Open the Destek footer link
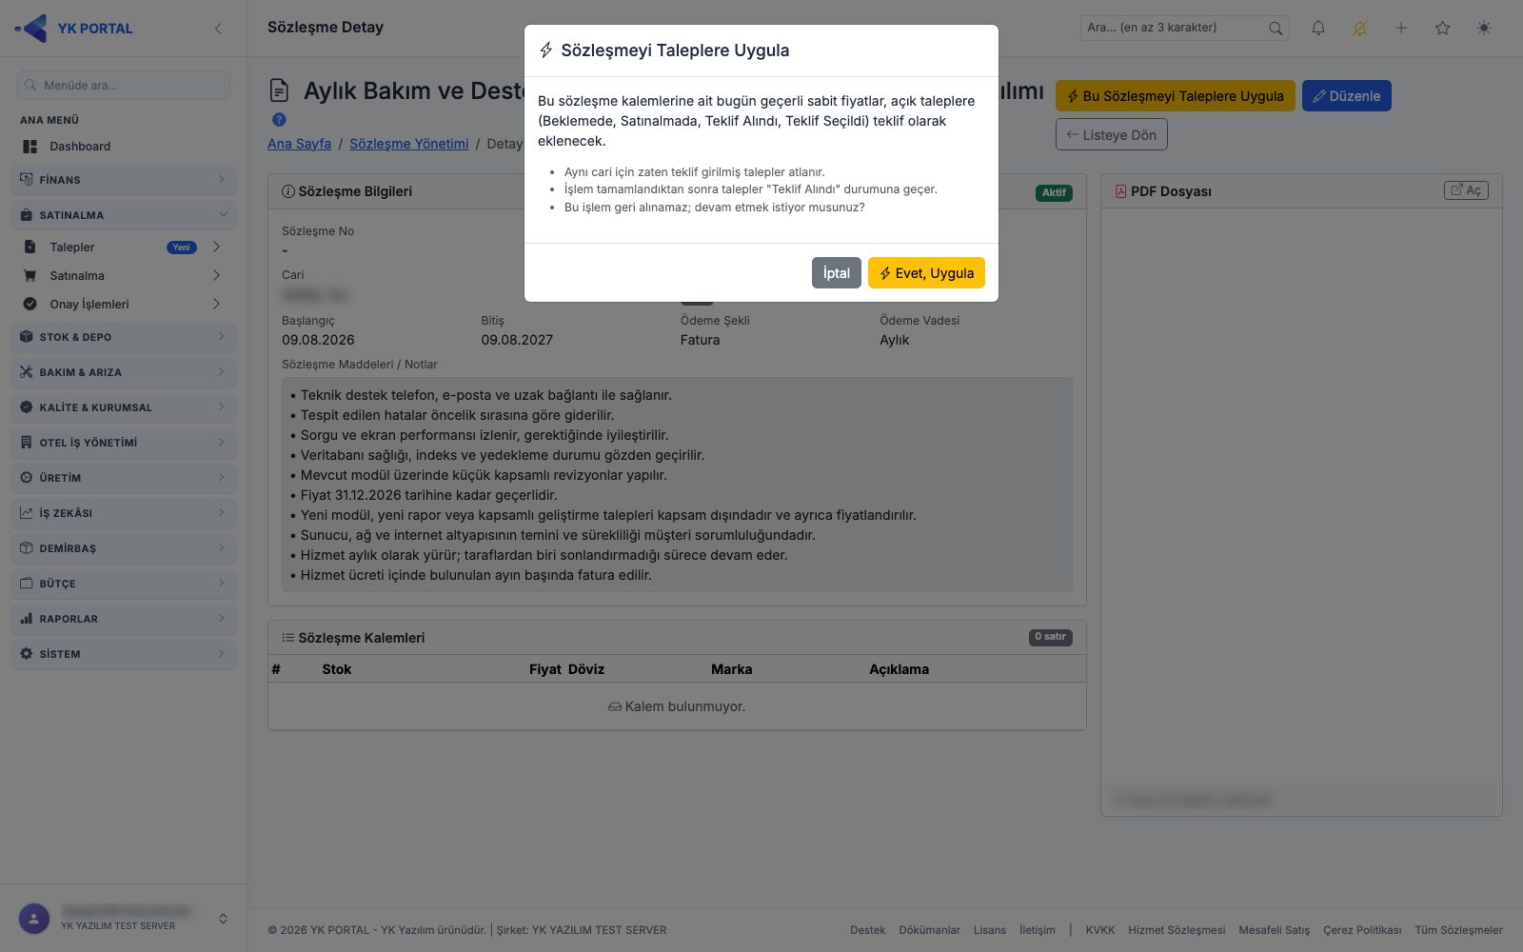Screen dimensions: 1523x952 click(x=867, y=930)
